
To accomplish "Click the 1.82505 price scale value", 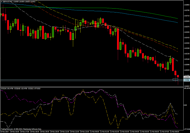I will (187, 32).
